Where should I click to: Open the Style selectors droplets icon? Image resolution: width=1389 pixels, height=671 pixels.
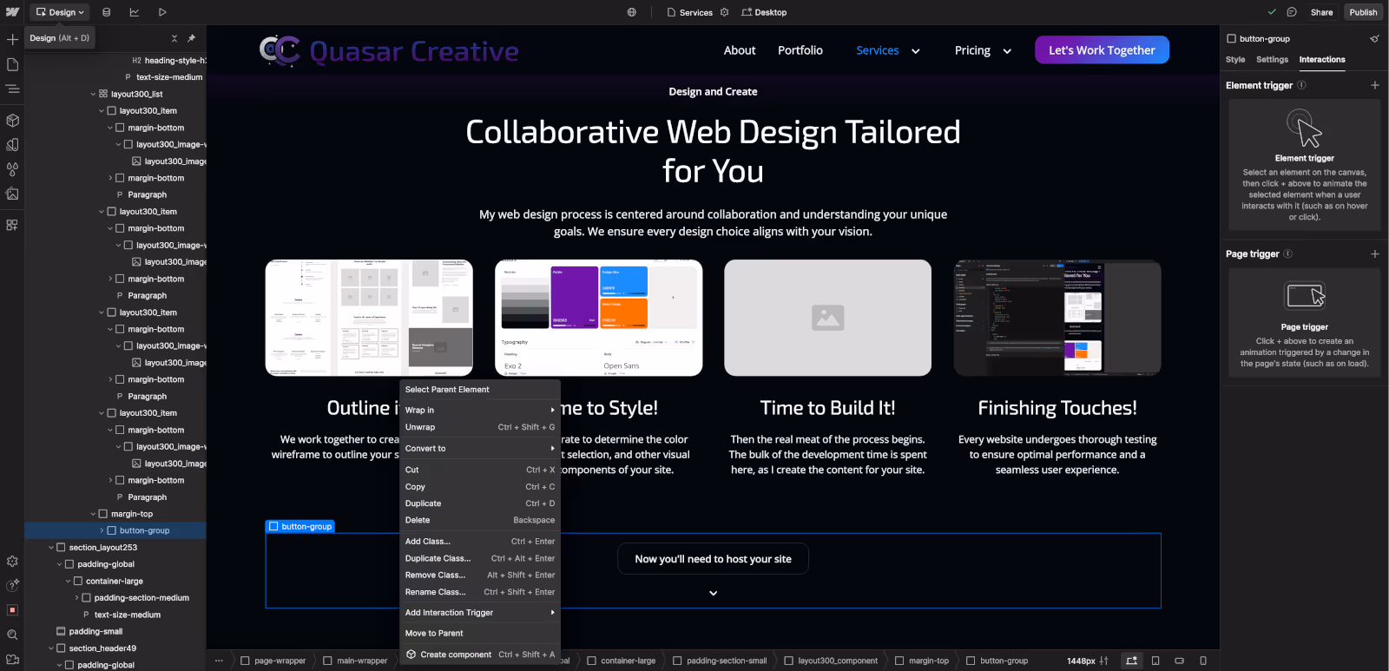tap(12, 169)
